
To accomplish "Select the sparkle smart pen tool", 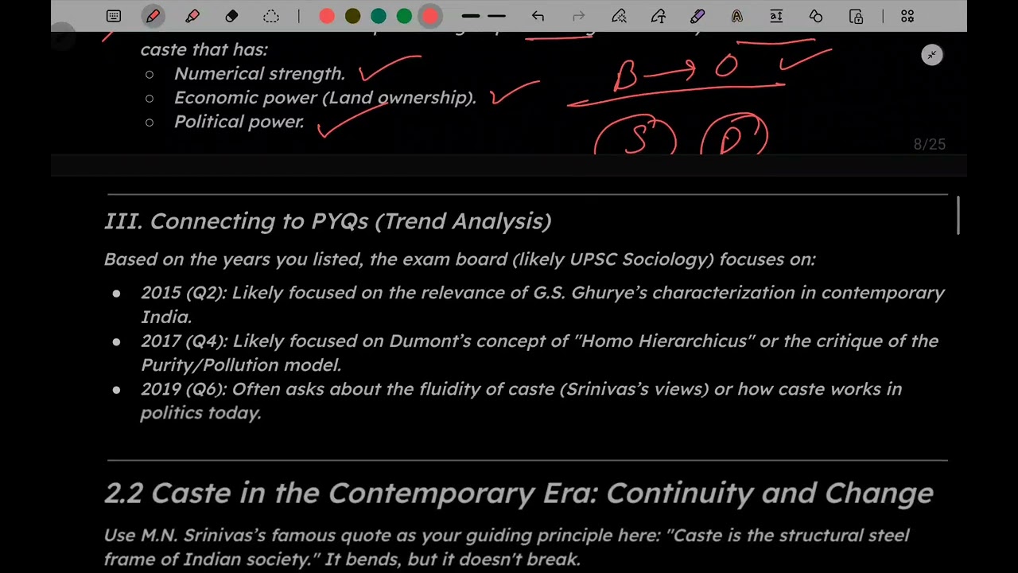I will (x=619, y=16).
